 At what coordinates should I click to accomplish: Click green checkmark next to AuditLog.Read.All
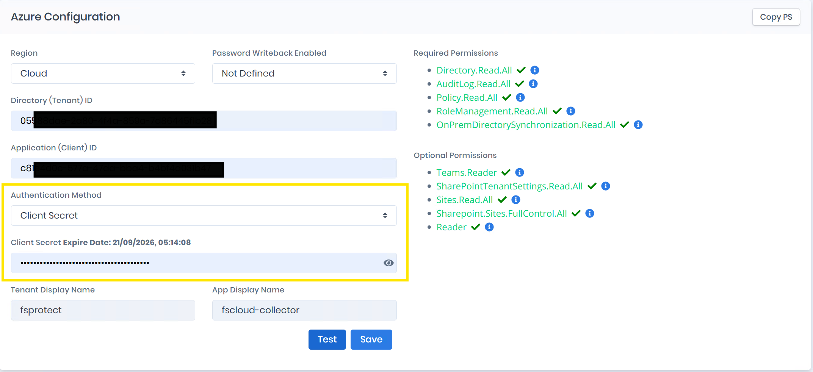(x=520, y=84)
